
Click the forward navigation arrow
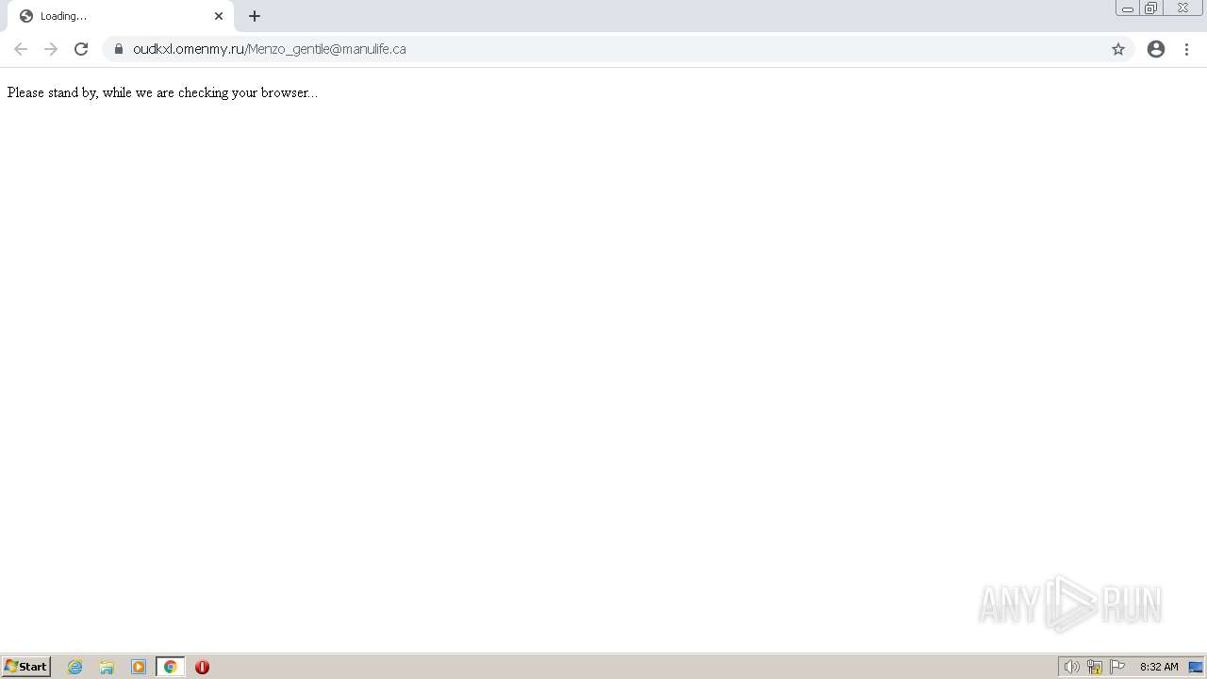(51, 49)
